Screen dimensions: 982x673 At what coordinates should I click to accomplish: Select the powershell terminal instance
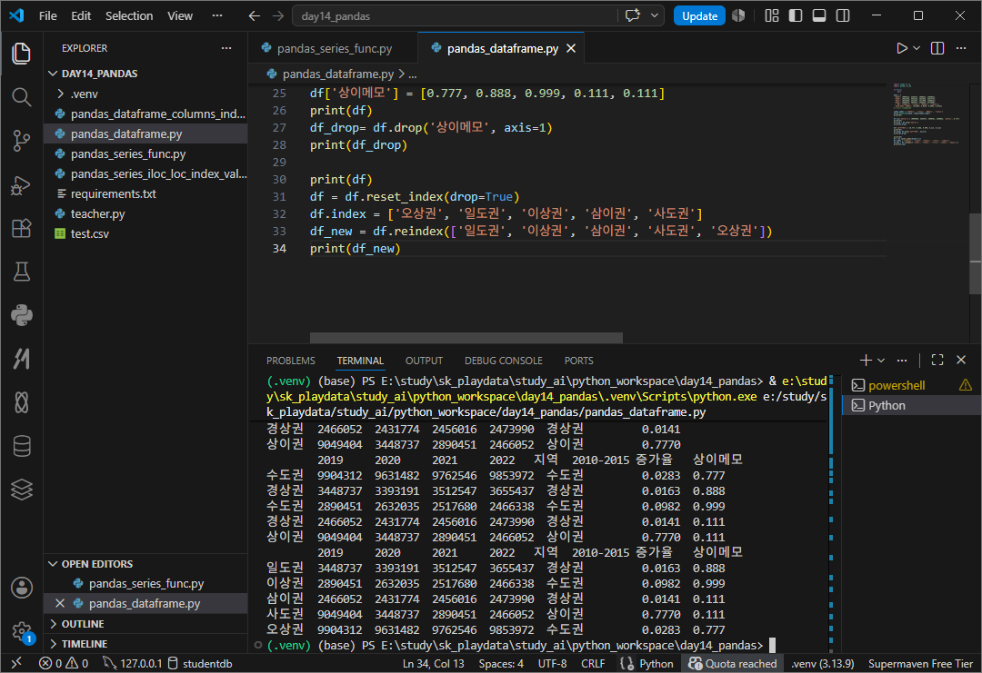tap(911, 385)
